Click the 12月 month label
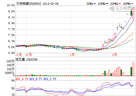Screen dimensions: 136x96 (28, 55)
